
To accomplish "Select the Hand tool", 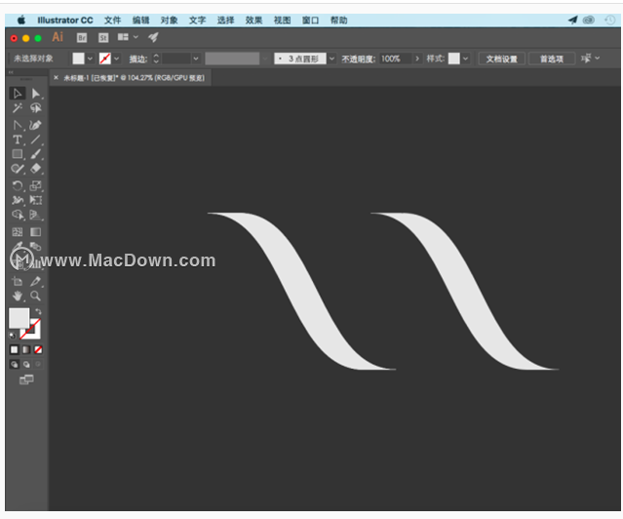I will (18, 296).
